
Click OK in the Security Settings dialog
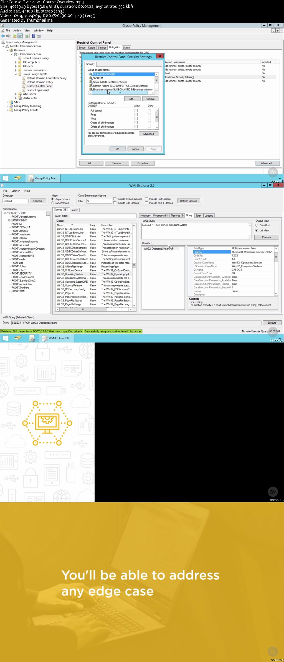click(x=118, y=149)
